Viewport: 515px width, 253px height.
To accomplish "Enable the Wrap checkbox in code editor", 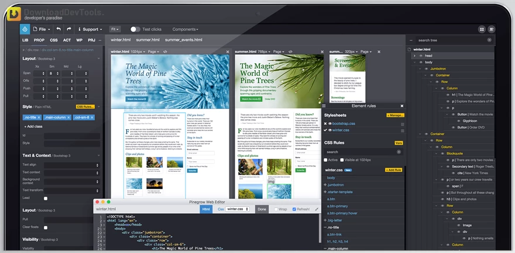I will click(x=276, y=209).
